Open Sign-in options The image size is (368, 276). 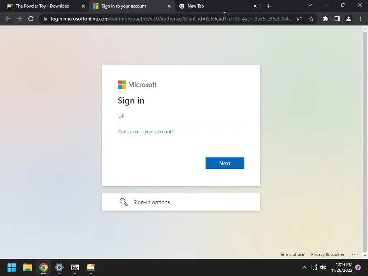point(181,202)
